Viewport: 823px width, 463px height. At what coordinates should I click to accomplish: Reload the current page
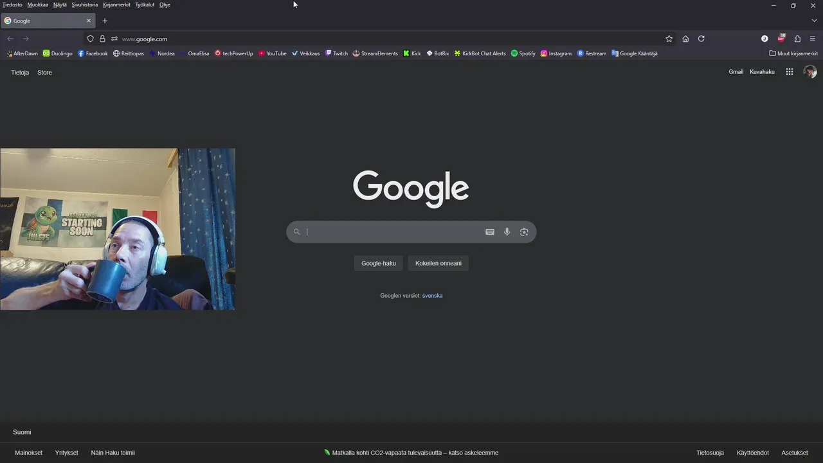(x=701, y=39)
